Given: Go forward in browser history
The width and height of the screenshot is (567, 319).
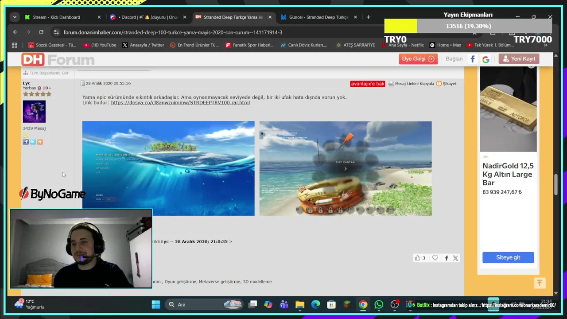Looking at the screenshot, I should click(x=28, y=32).
